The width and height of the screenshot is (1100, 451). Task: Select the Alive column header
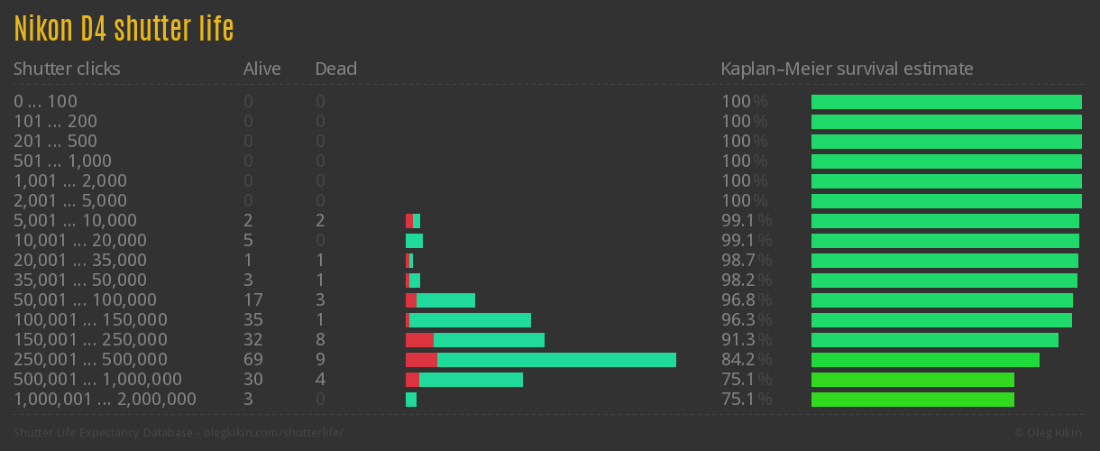pos(261,69)
